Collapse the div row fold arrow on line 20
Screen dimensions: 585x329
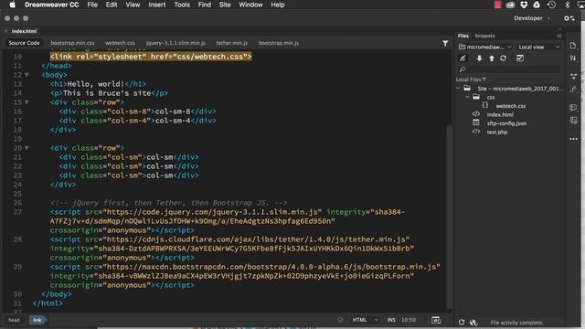27,148
